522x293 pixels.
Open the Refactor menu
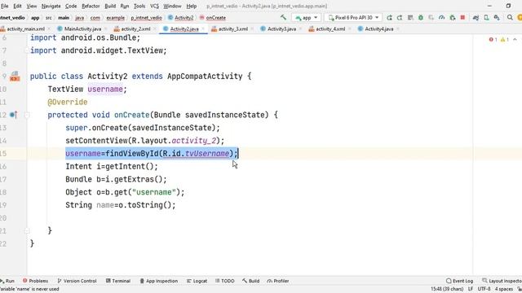91,6
